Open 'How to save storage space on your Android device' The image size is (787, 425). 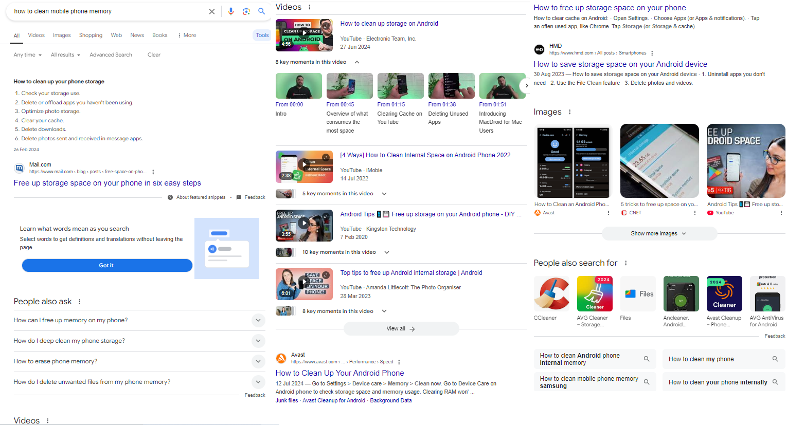click(620, 64)
